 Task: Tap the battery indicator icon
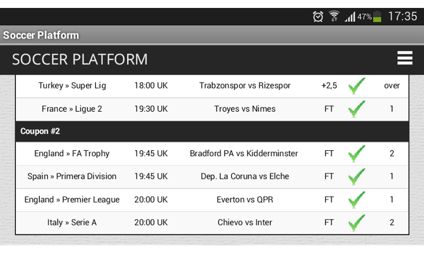click(x=377, y=16)
